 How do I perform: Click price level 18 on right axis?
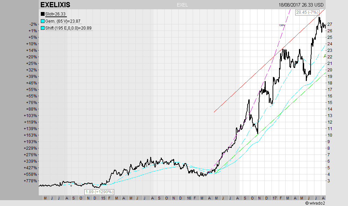(330, 83)
